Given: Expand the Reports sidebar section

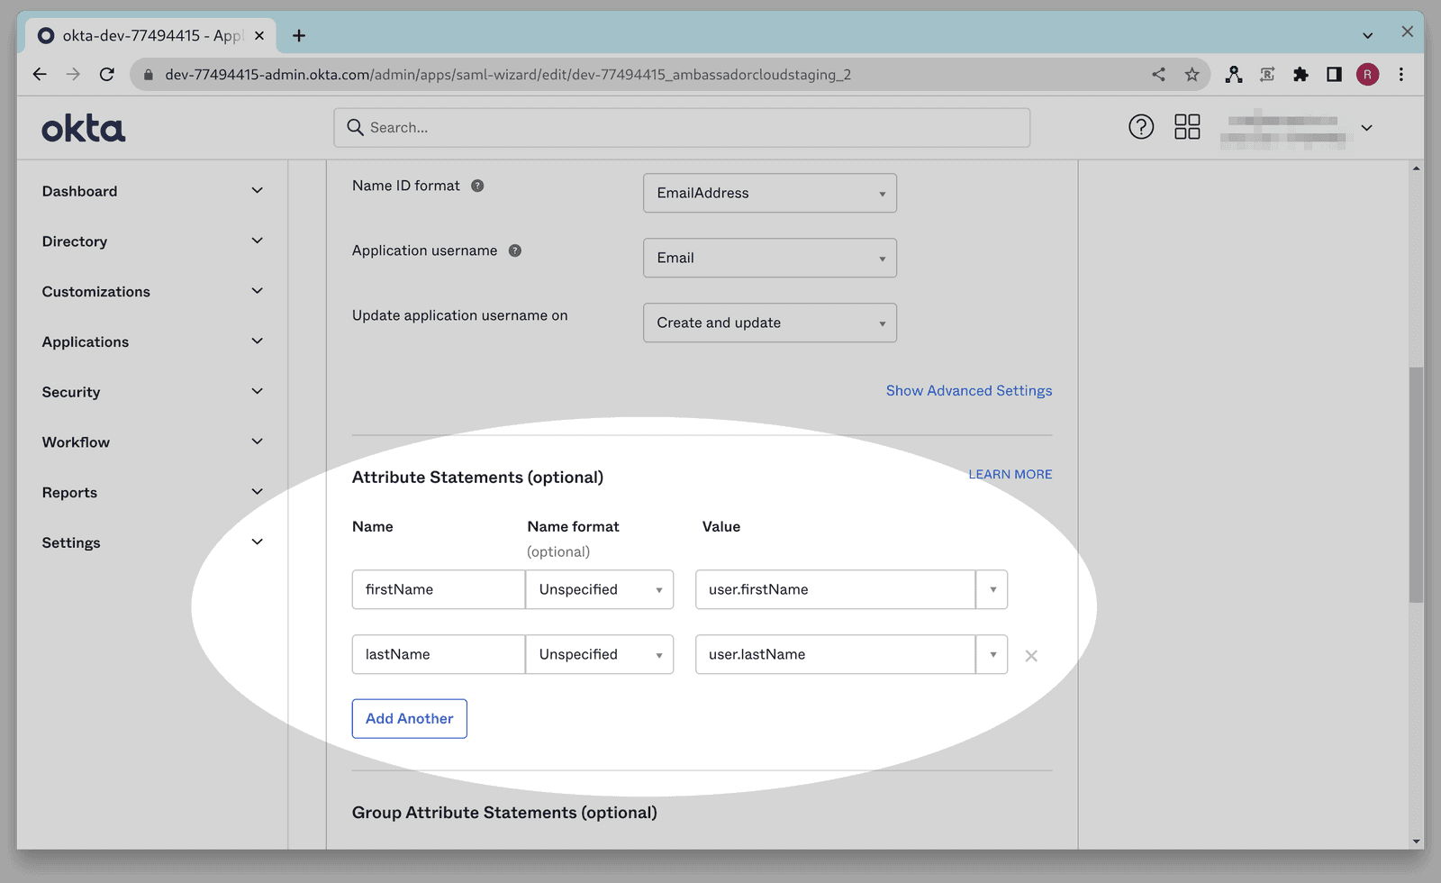Looking at the screenshot, I should click(258, 492).
